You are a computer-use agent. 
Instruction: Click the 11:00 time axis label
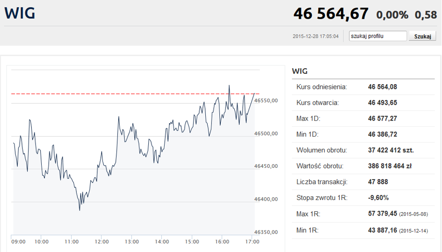[x=72, y=242]
